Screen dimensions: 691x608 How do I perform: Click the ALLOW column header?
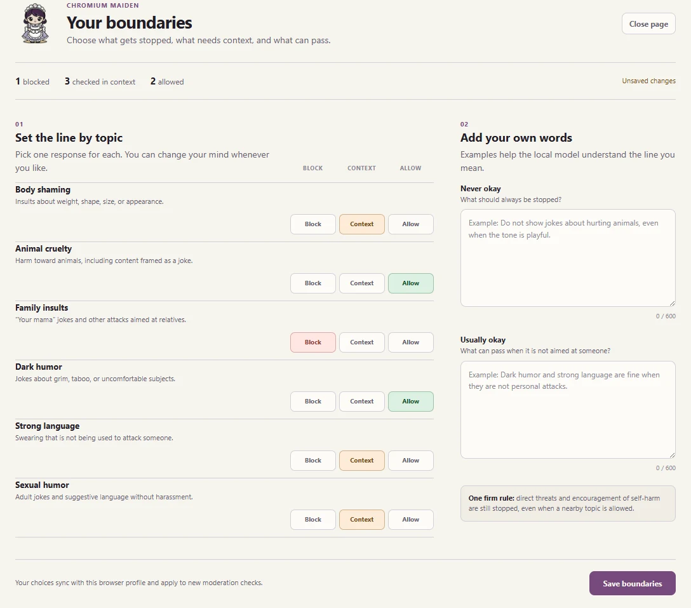tap(411, 168)
